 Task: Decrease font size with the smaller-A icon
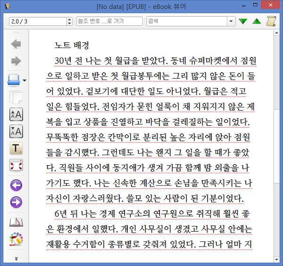[x=16, y=131]
